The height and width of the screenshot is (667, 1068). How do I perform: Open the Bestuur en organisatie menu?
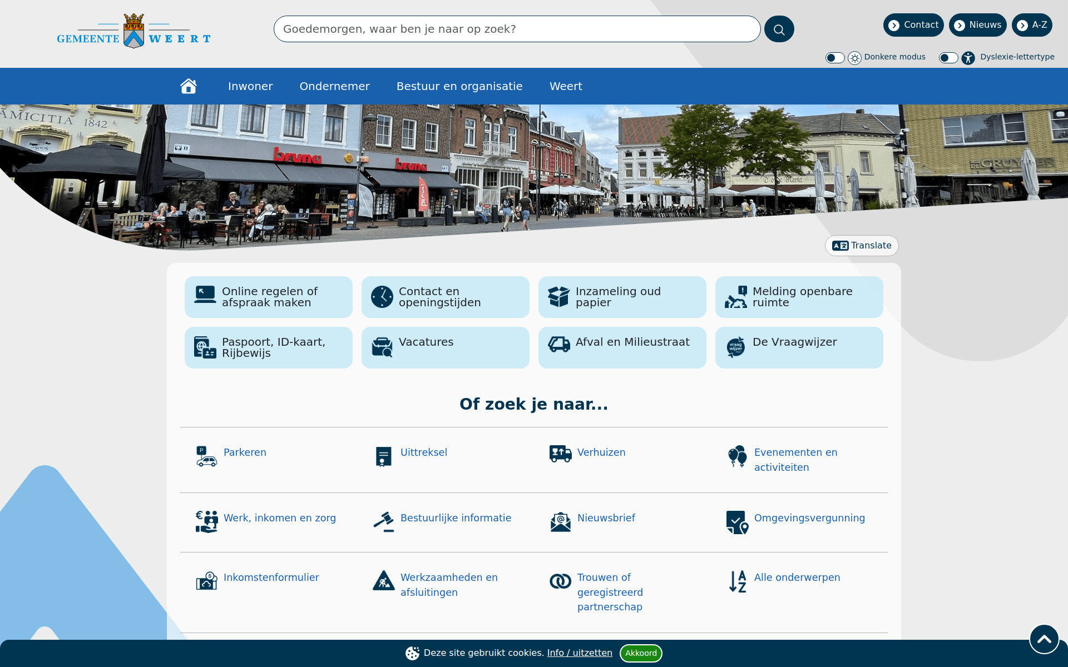tap(459, 86)
